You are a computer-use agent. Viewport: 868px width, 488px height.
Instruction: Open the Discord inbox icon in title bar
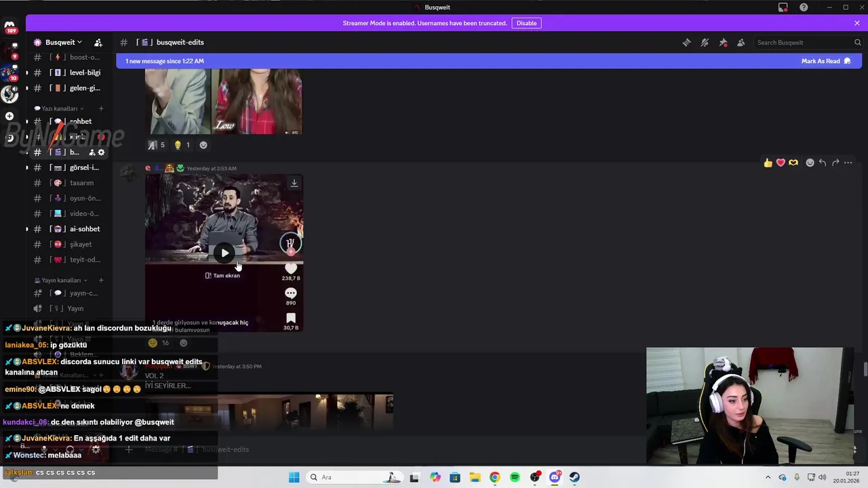[x=783, y=7]
